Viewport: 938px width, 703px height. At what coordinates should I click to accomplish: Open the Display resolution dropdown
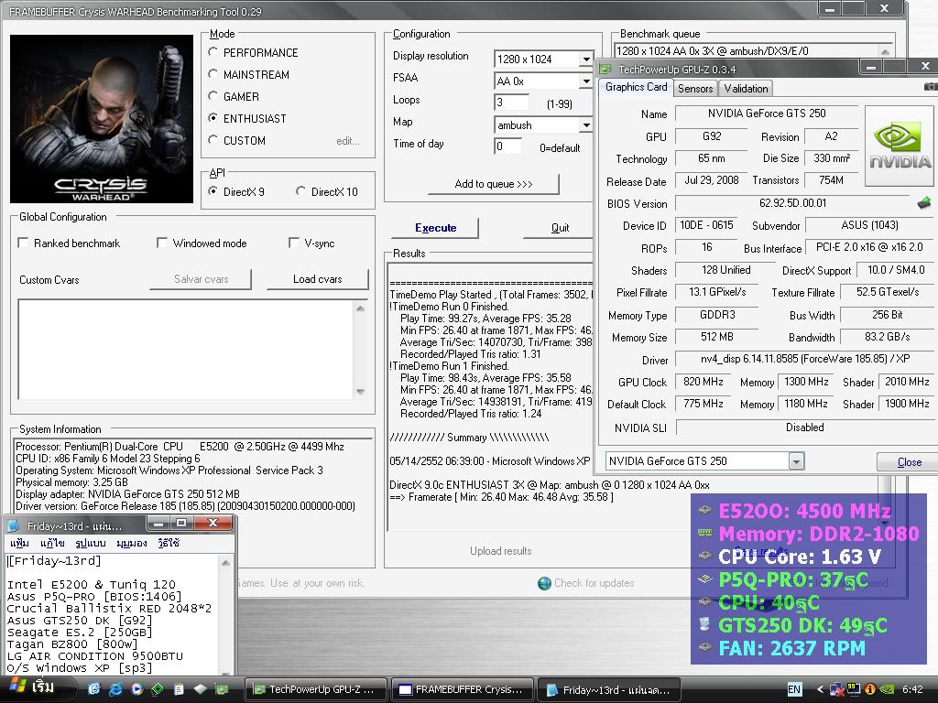pyautogui.click(x=585, y=59)
